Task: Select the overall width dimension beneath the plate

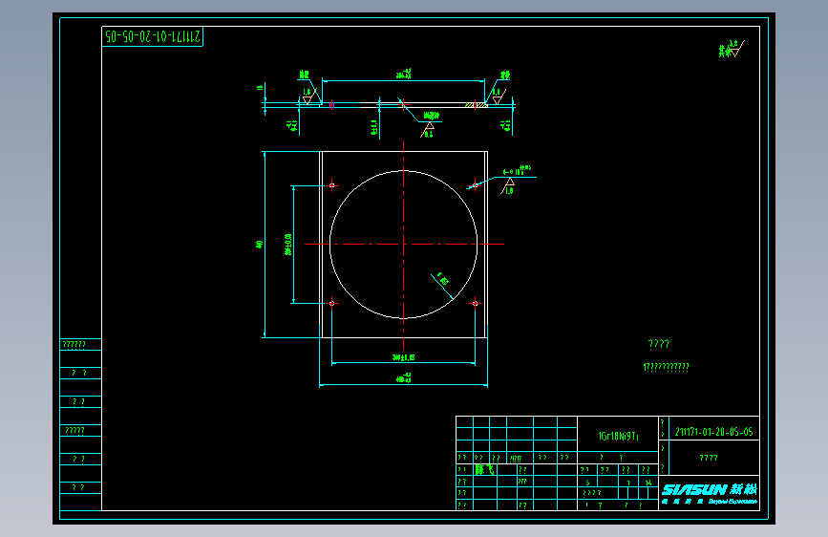Action: (403, 380)
